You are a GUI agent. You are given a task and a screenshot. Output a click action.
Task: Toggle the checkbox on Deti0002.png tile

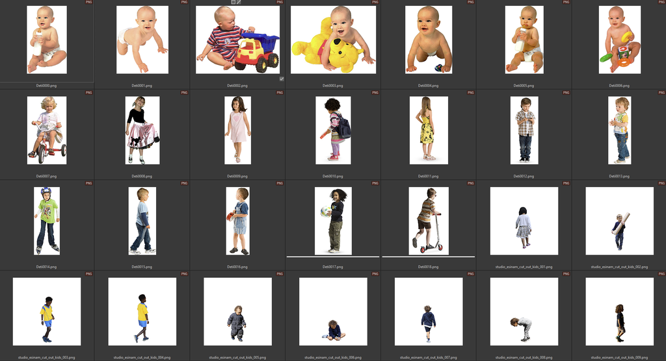[x=281, y=79]
